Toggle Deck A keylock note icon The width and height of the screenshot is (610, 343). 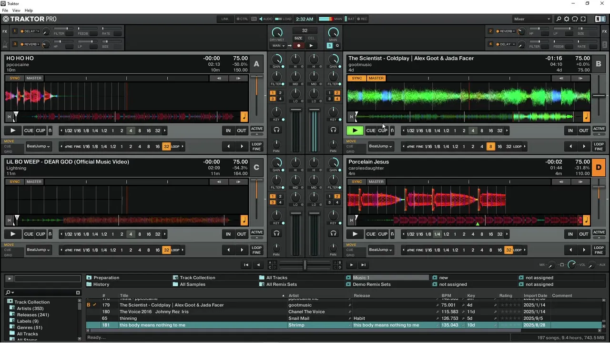(244, 116)
